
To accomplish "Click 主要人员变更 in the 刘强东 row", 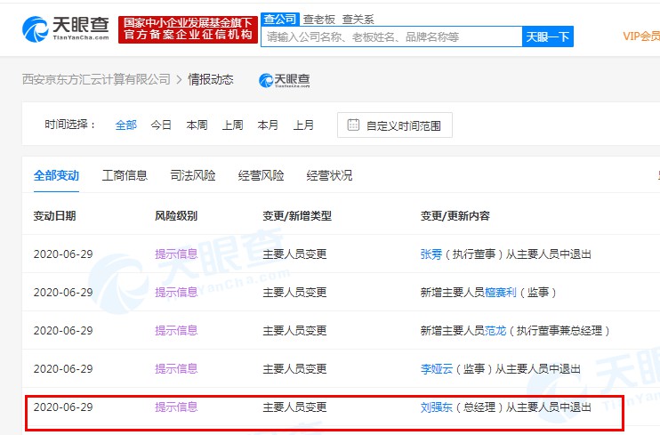I will tap(294, 407).
